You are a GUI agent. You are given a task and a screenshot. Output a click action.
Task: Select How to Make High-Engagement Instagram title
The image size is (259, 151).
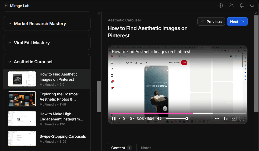click(61, 117)
